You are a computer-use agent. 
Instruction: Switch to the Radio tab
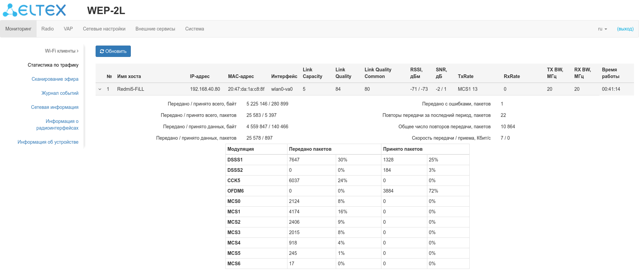48,29
